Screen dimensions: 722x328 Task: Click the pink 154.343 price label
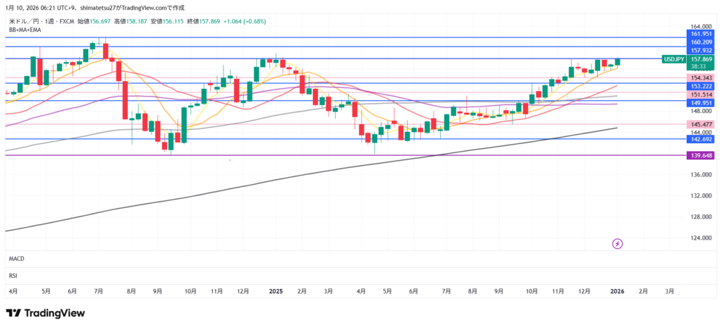[702, 78]
